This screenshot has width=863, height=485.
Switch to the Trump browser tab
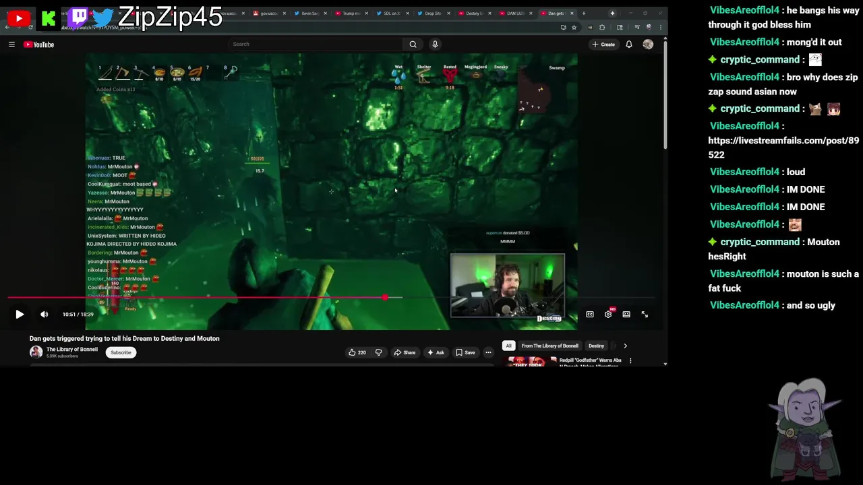pyautogui.click(x=351, y=13)
